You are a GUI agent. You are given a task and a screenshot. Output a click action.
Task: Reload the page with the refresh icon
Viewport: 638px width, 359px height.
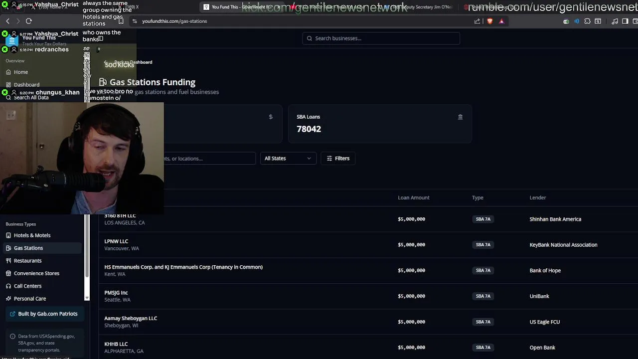pyautogui.click(x=29, y=21)
